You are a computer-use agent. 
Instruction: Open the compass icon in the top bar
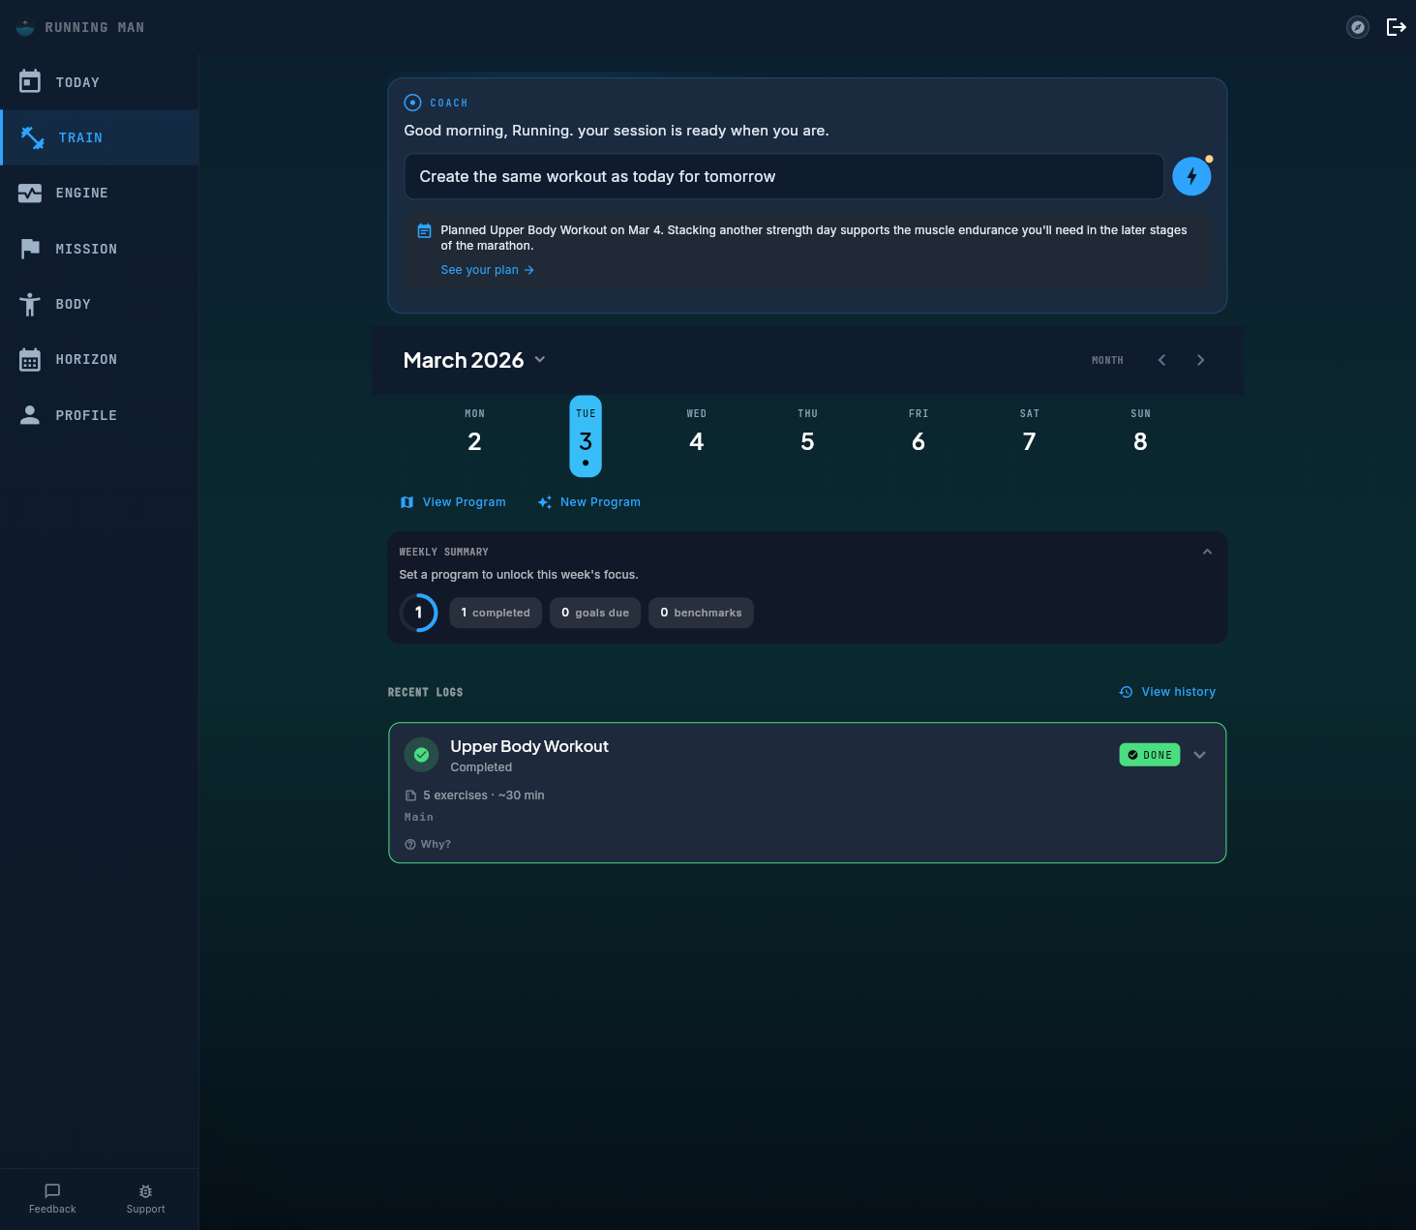1357,27
